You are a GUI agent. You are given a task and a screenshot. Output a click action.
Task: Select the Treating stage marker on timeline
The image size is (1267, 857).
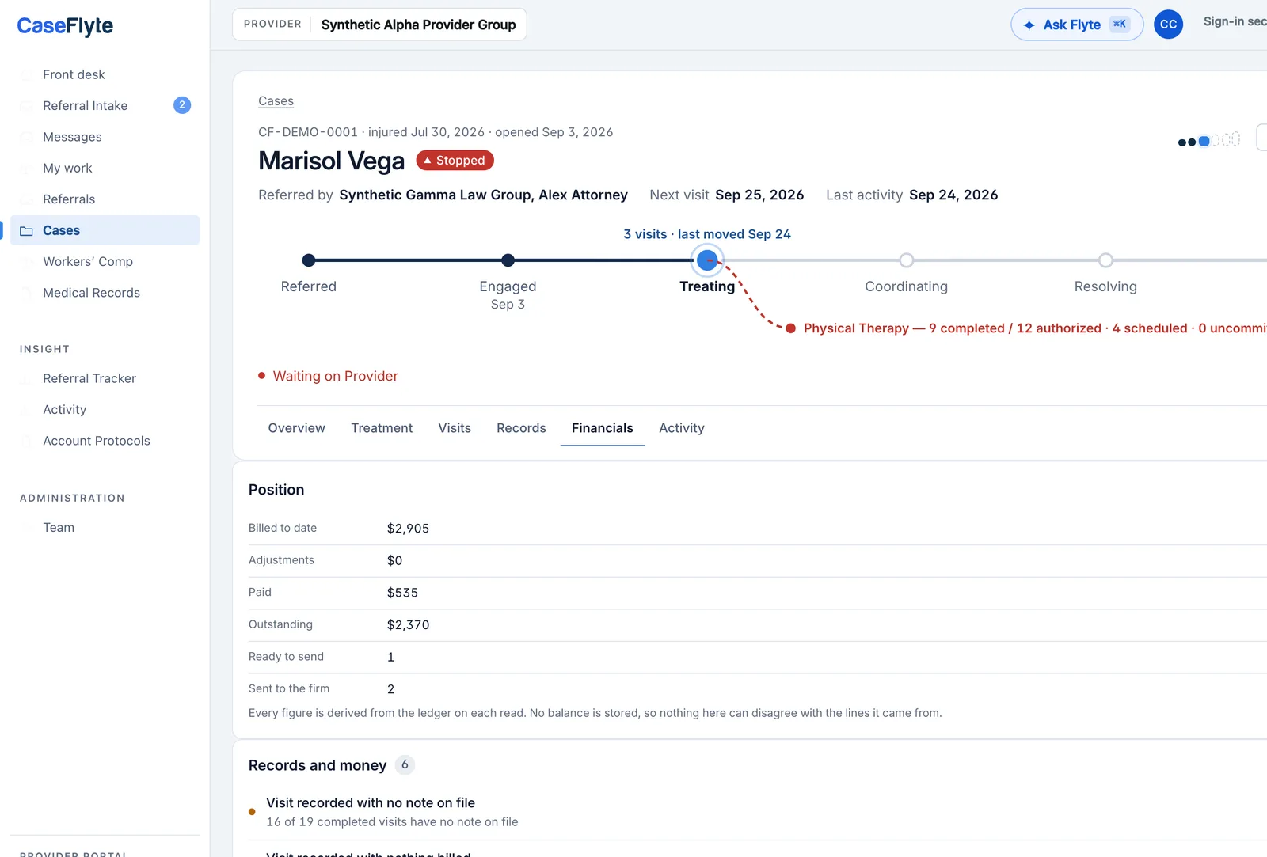tap(707, 260)
